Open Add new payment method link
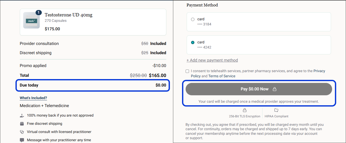Screen dimensions: 346x143 click(212, 60)
